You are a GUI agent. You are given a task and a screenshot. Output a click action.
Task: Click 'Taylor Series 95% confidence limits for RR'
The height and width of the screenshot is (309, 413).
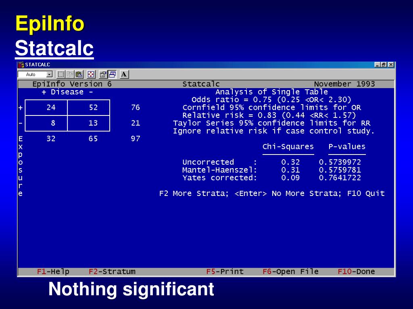271,123
